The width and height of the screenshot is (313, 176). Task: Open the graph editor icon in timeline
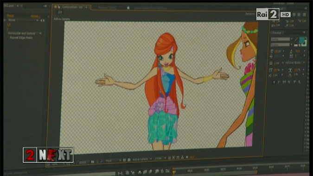[167, 171]
